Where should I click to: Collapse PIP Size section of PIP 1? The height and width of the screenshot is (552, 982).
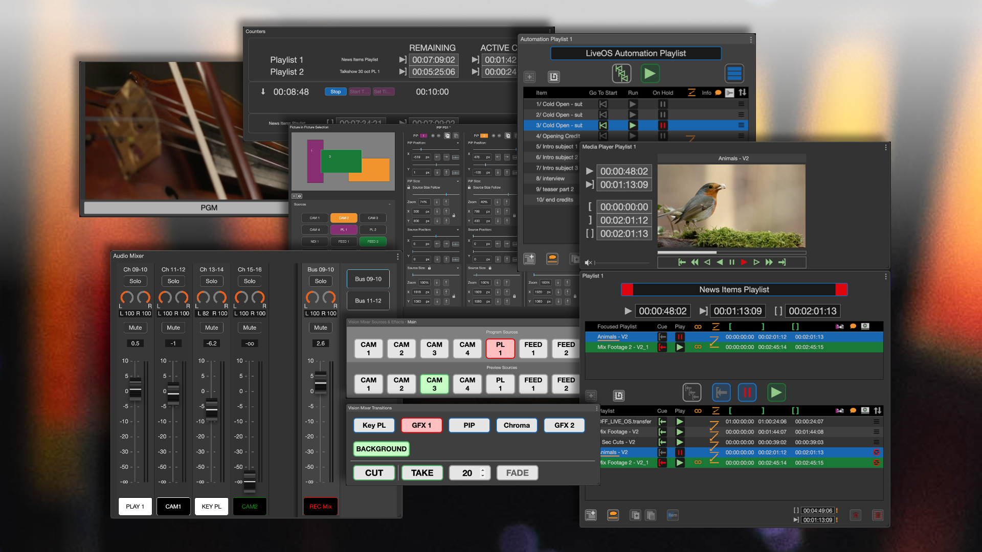coord(457,181)
